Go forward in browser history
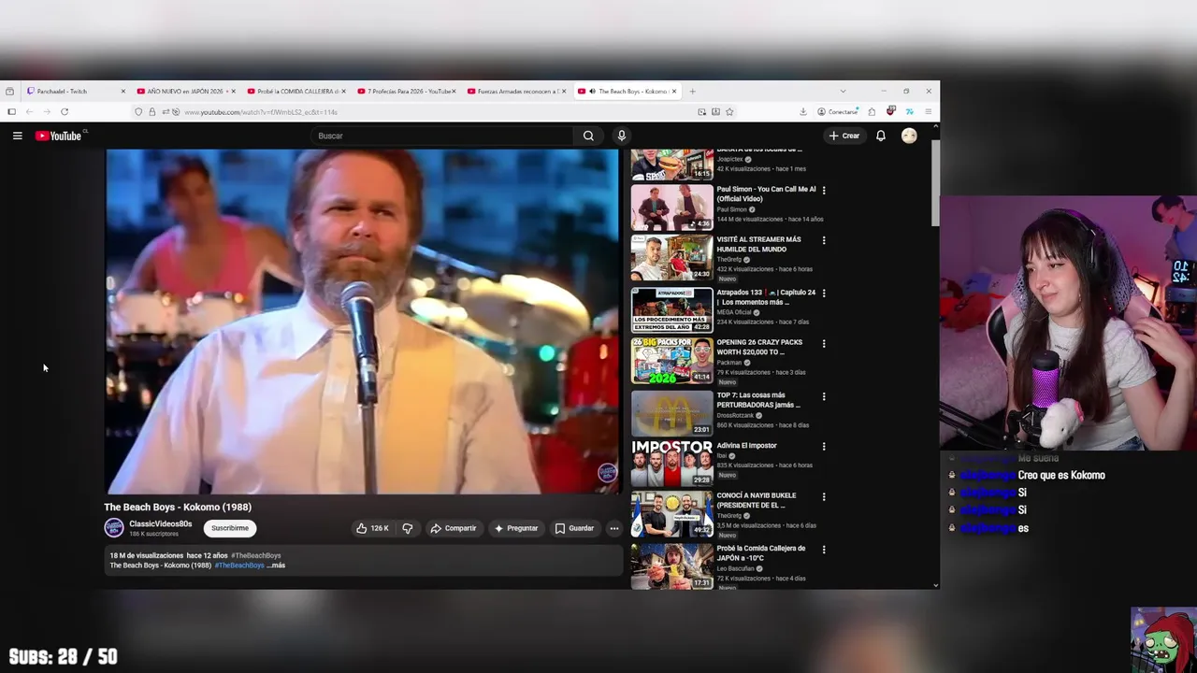 pos(47,111)
